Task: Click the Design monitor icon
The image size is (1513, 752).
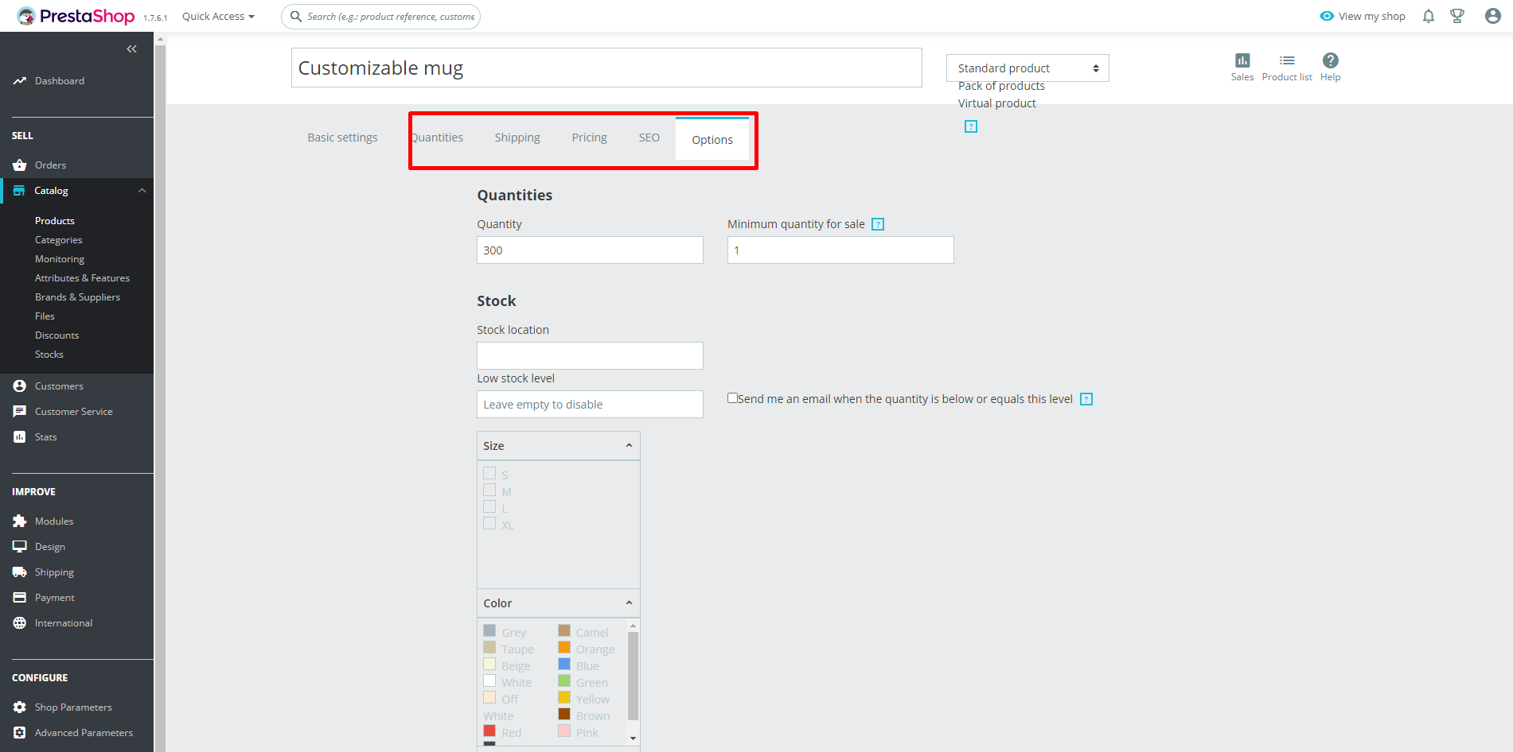Action: 20,547
